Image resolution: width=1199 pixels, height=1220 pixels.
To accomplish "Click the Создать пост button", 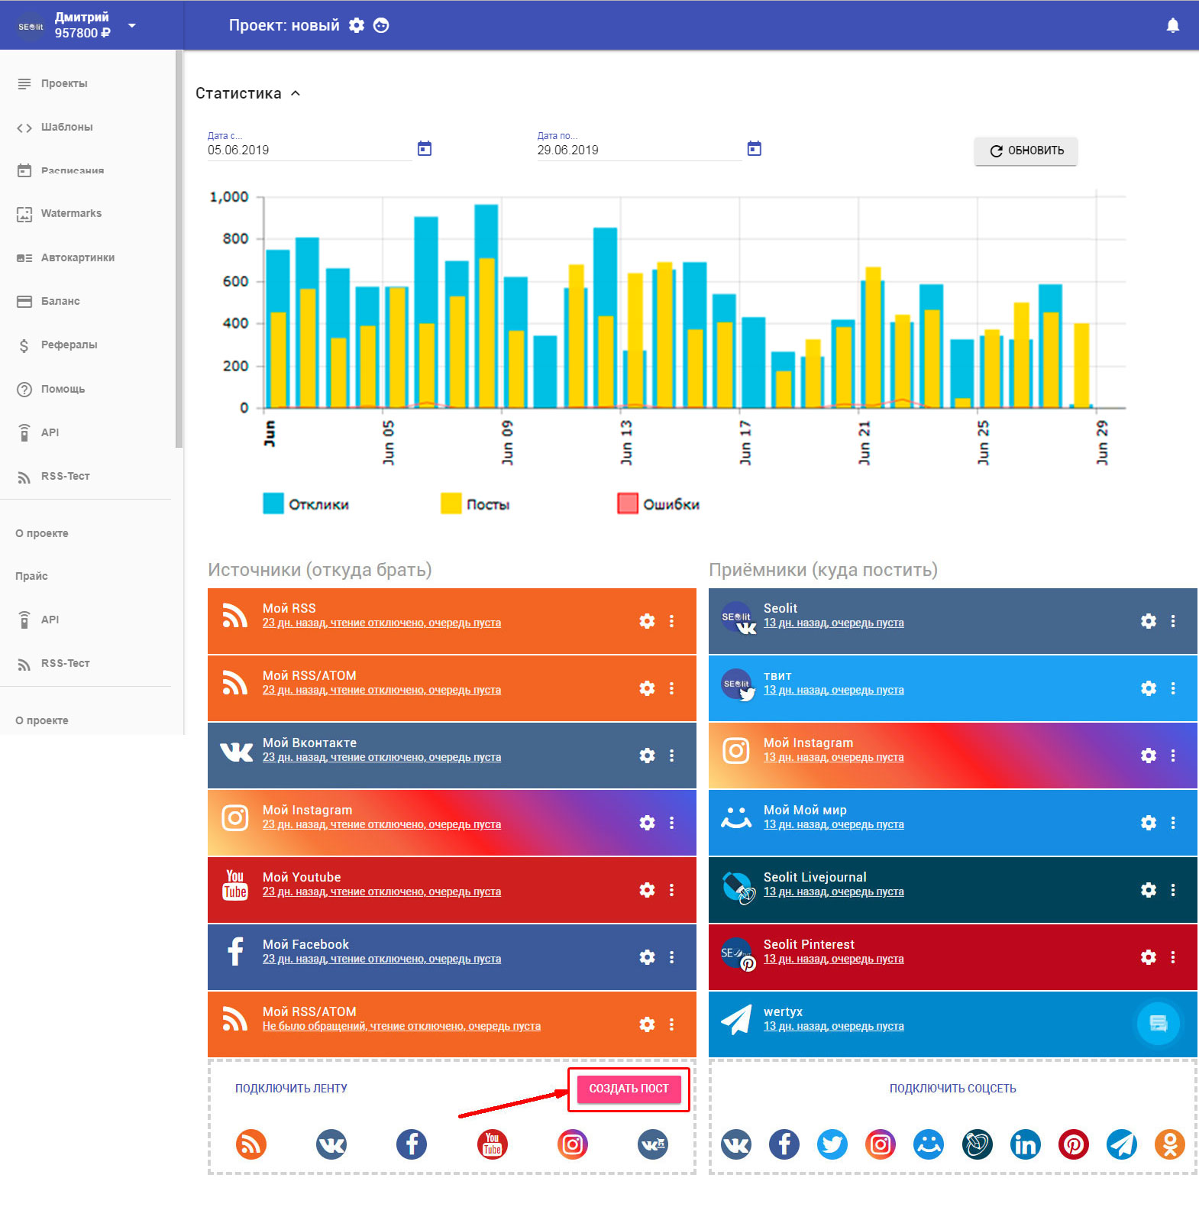I will 629,1089.
